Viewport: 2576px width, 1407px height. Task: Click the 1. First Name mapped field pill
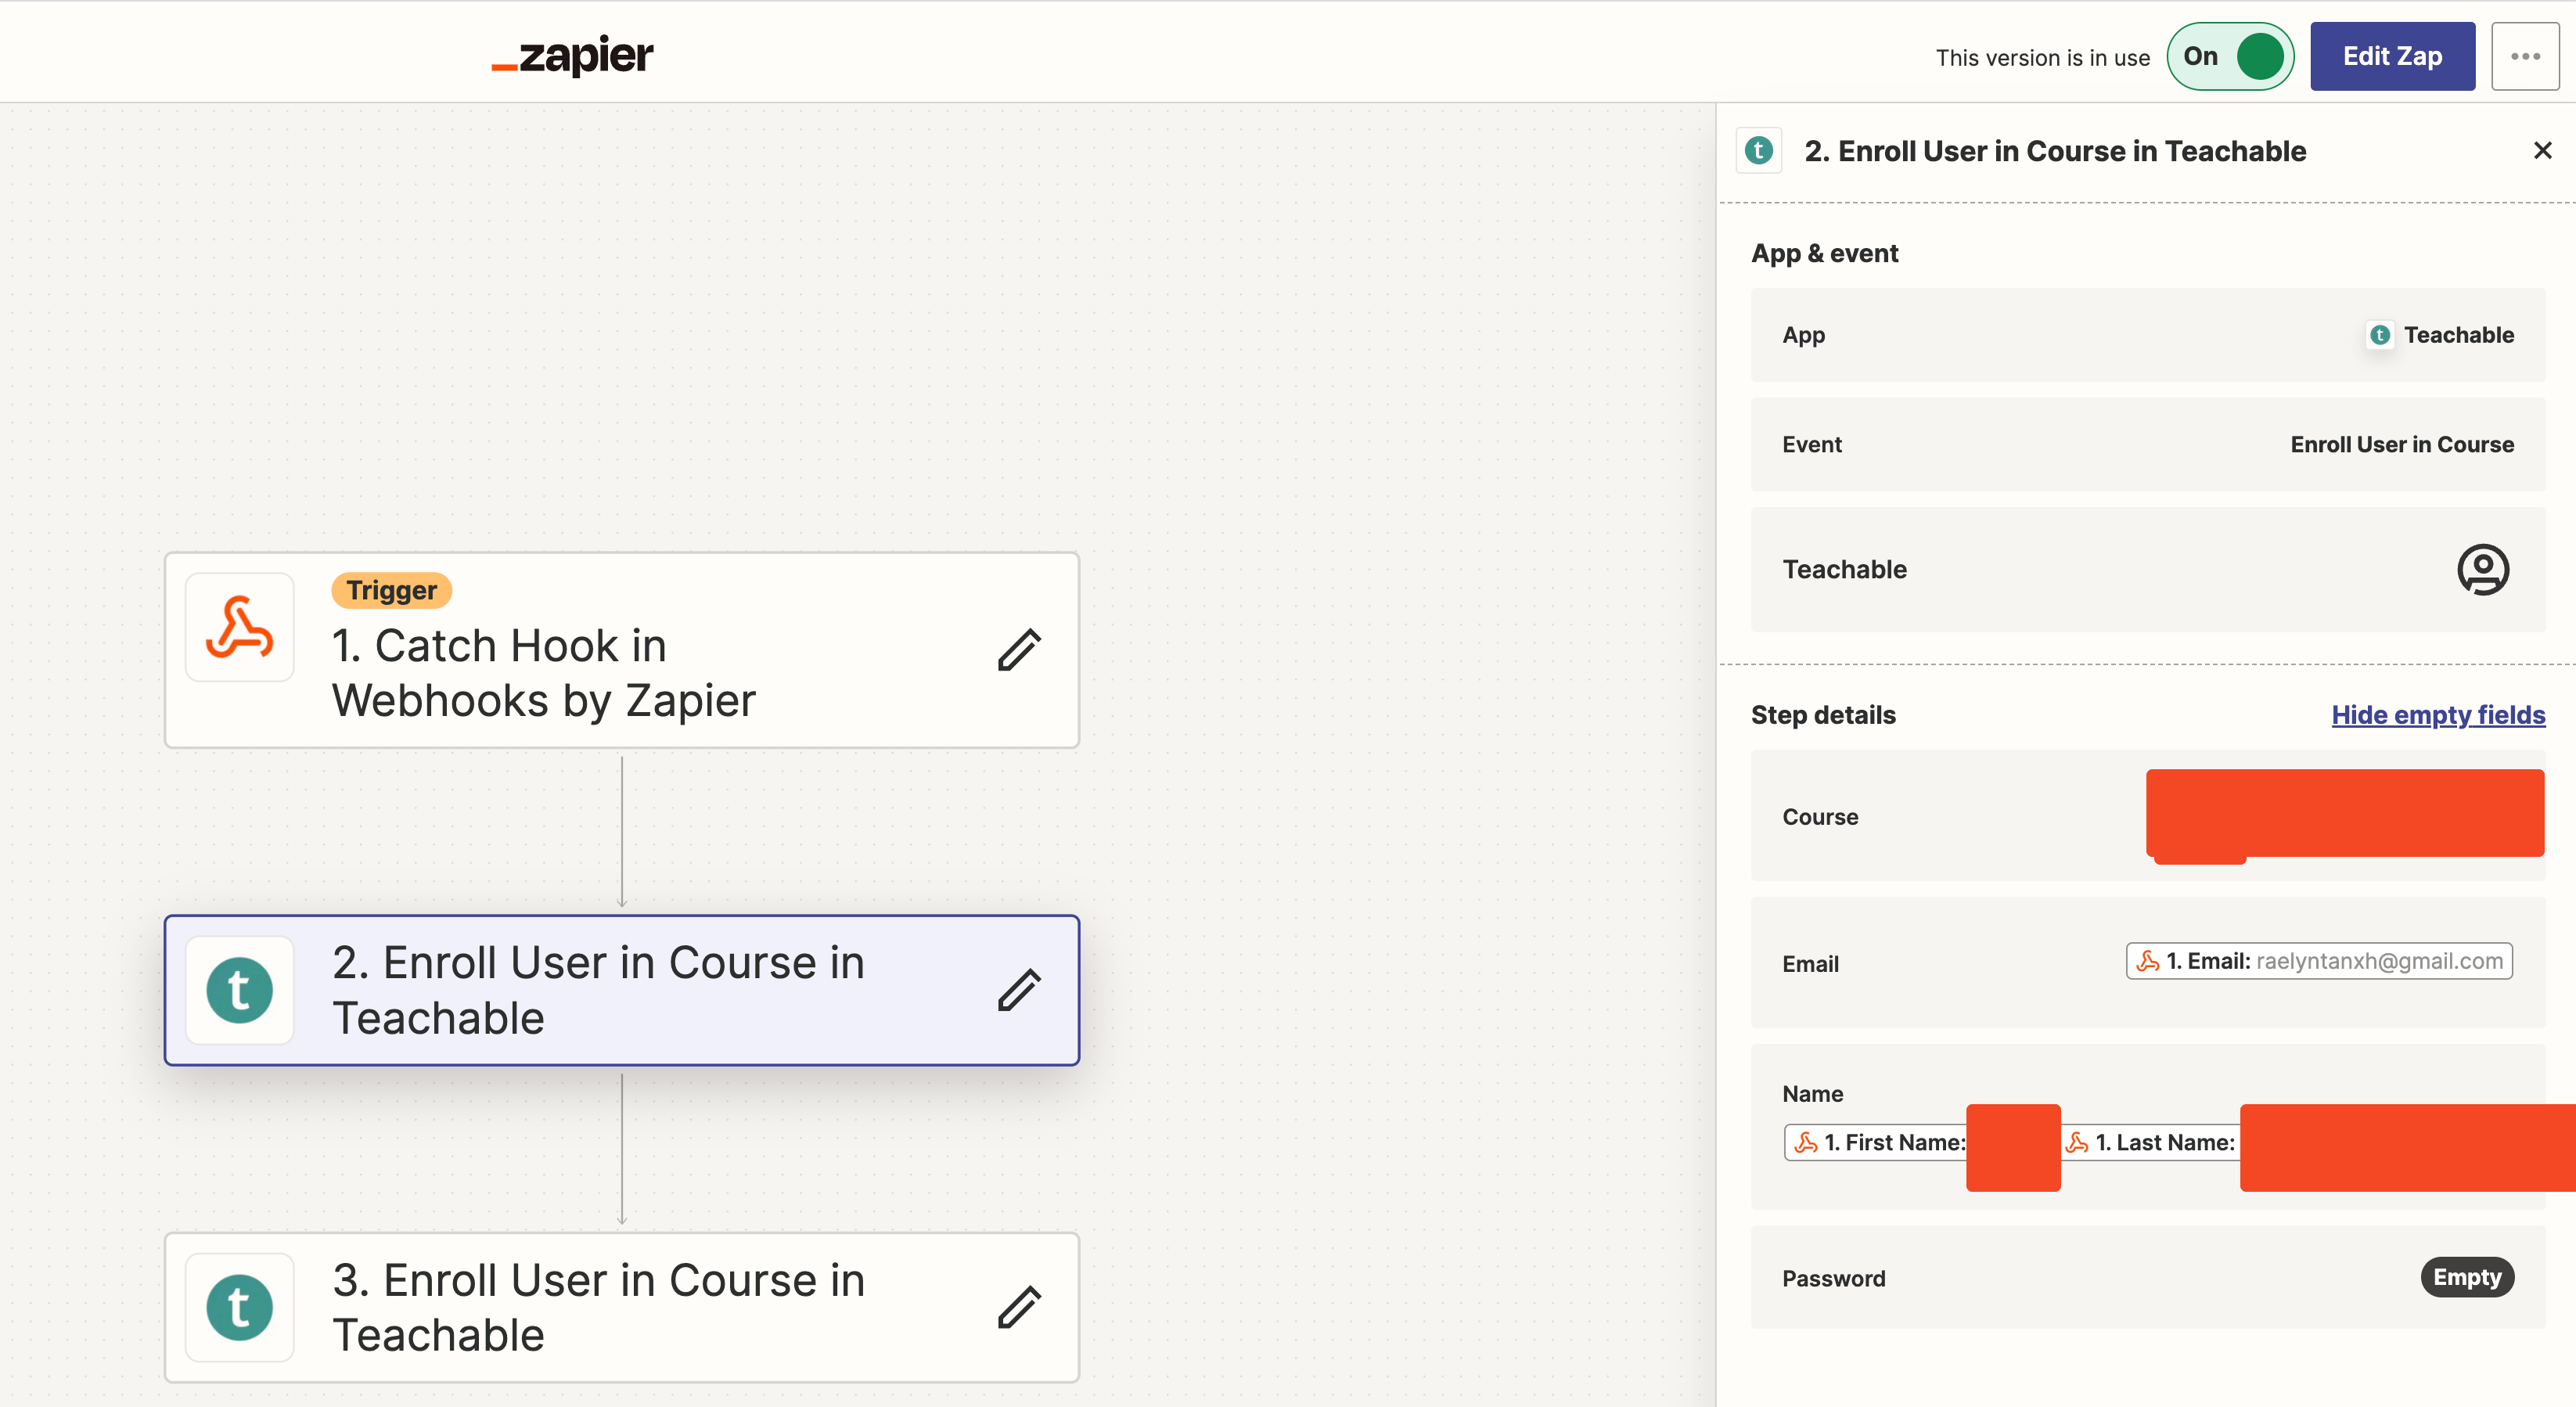pyautogui.click(x=1875, y=1142)
